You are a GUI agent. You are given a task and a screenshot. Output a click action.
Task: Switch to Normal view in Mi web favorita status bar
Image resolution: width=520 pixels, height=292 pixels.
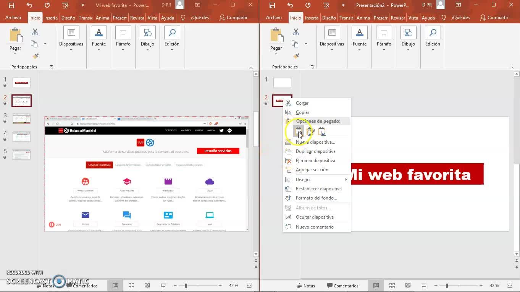click(x=115, y=286)
